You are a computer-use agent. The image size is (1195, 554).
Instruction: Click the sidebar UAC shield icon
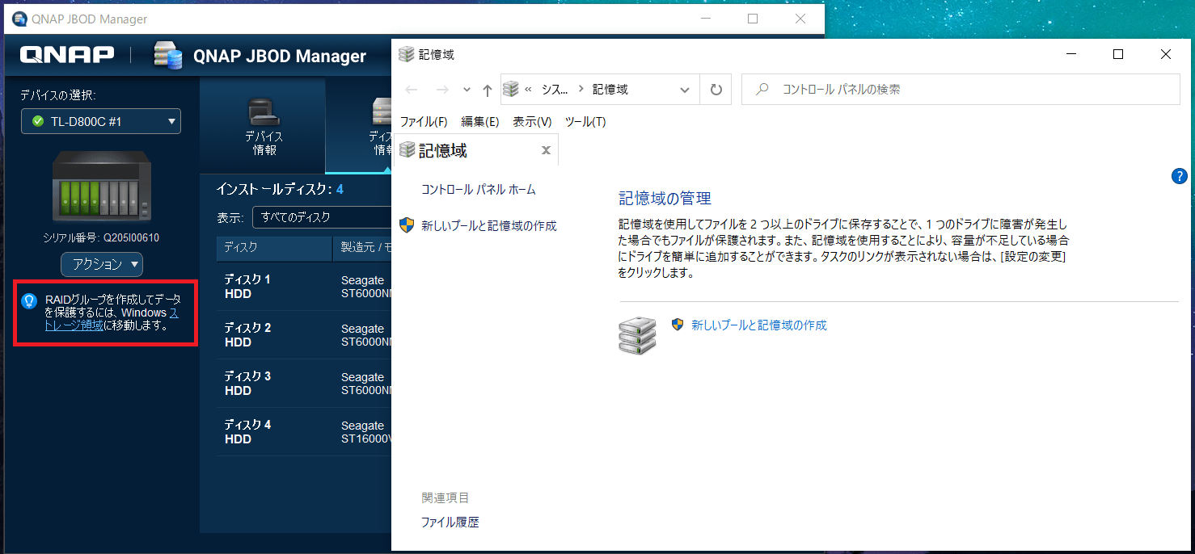point(408,225)
